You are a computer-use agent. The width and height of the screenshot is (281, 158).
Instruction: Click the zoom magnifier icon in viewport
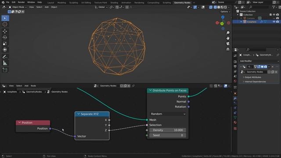228,33
